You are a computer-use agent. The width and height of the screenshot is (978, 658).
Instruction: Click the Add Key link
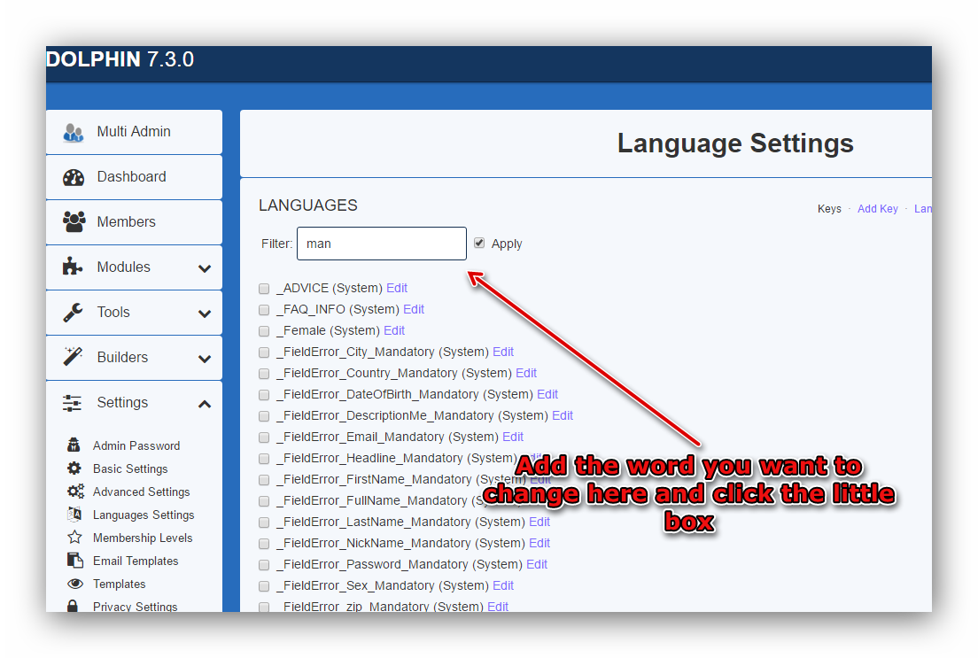point(877,209)
